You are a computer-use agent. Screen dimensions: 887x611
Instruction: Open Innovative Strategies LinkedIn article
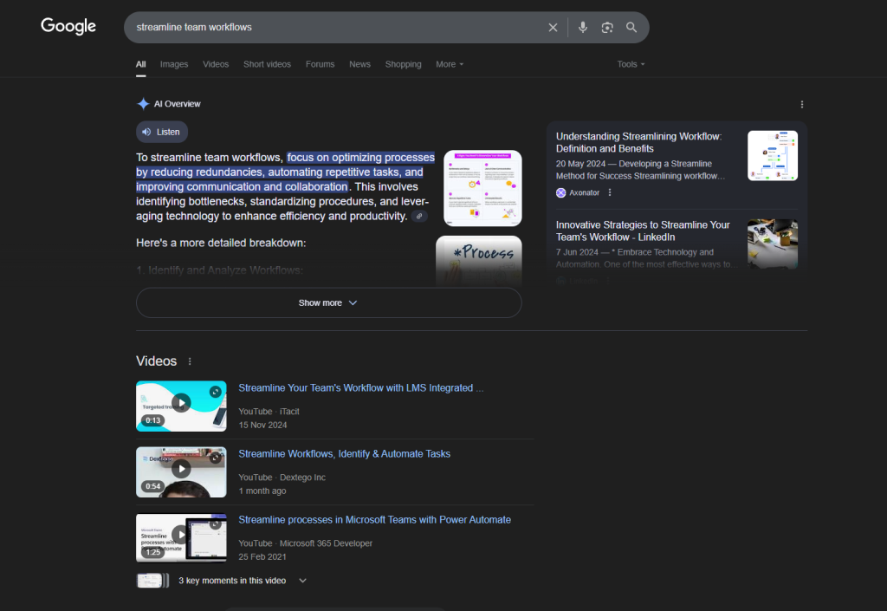coord(643,231)
